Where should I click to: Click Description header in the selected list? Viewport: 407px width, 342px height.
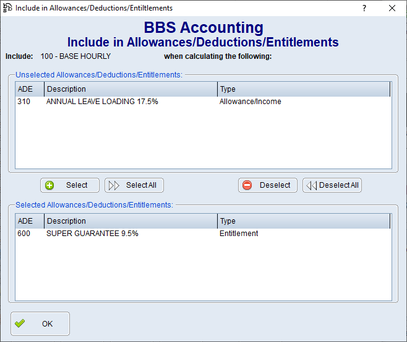click(131, 221)
